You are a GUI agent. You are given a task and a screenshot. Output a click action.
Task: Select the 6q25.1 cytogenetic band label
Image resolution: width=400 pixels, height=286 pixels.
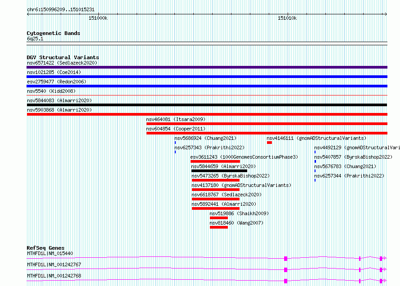coord(35,39)
